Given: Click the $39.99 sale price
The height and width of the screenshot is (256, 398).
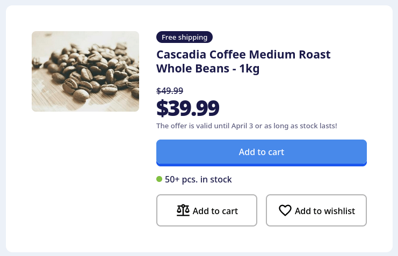Looking at the screenshot, I should click(187, 108).
